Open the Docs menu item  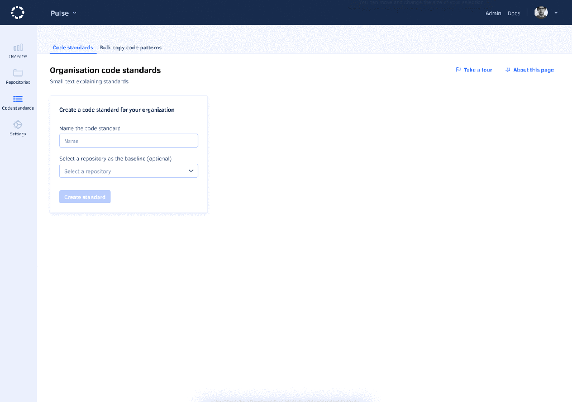click(514, 13)
